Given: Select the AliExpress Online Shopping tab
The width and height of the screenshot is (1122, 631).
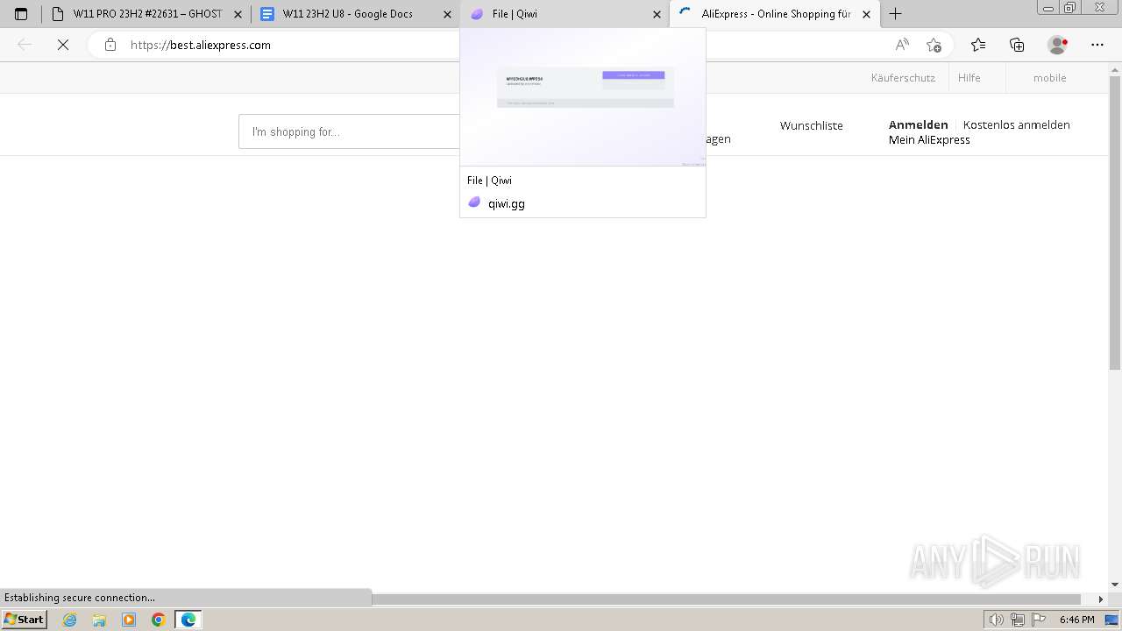Looking at the screenshot, I should pyautogui.click(x=774, y=14).
